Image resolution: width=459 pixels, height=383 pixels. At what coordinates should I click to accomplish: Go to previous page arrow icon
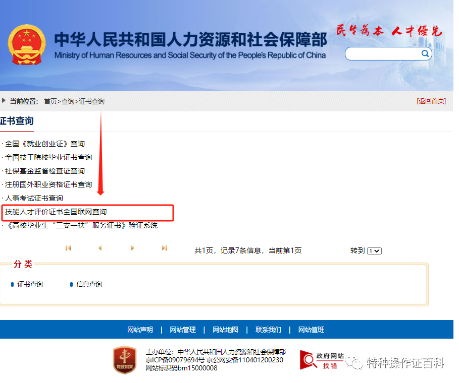[100, 248]
